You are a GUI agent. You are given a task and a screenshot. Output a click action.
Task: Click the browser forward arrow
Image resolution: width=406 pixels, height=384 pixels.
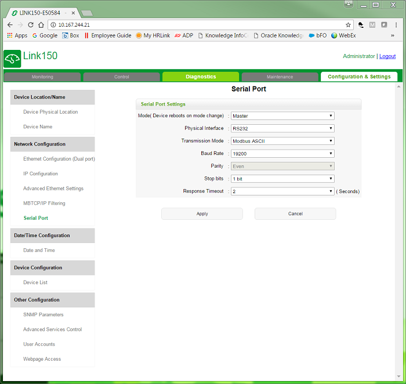[x=20, y=25]
